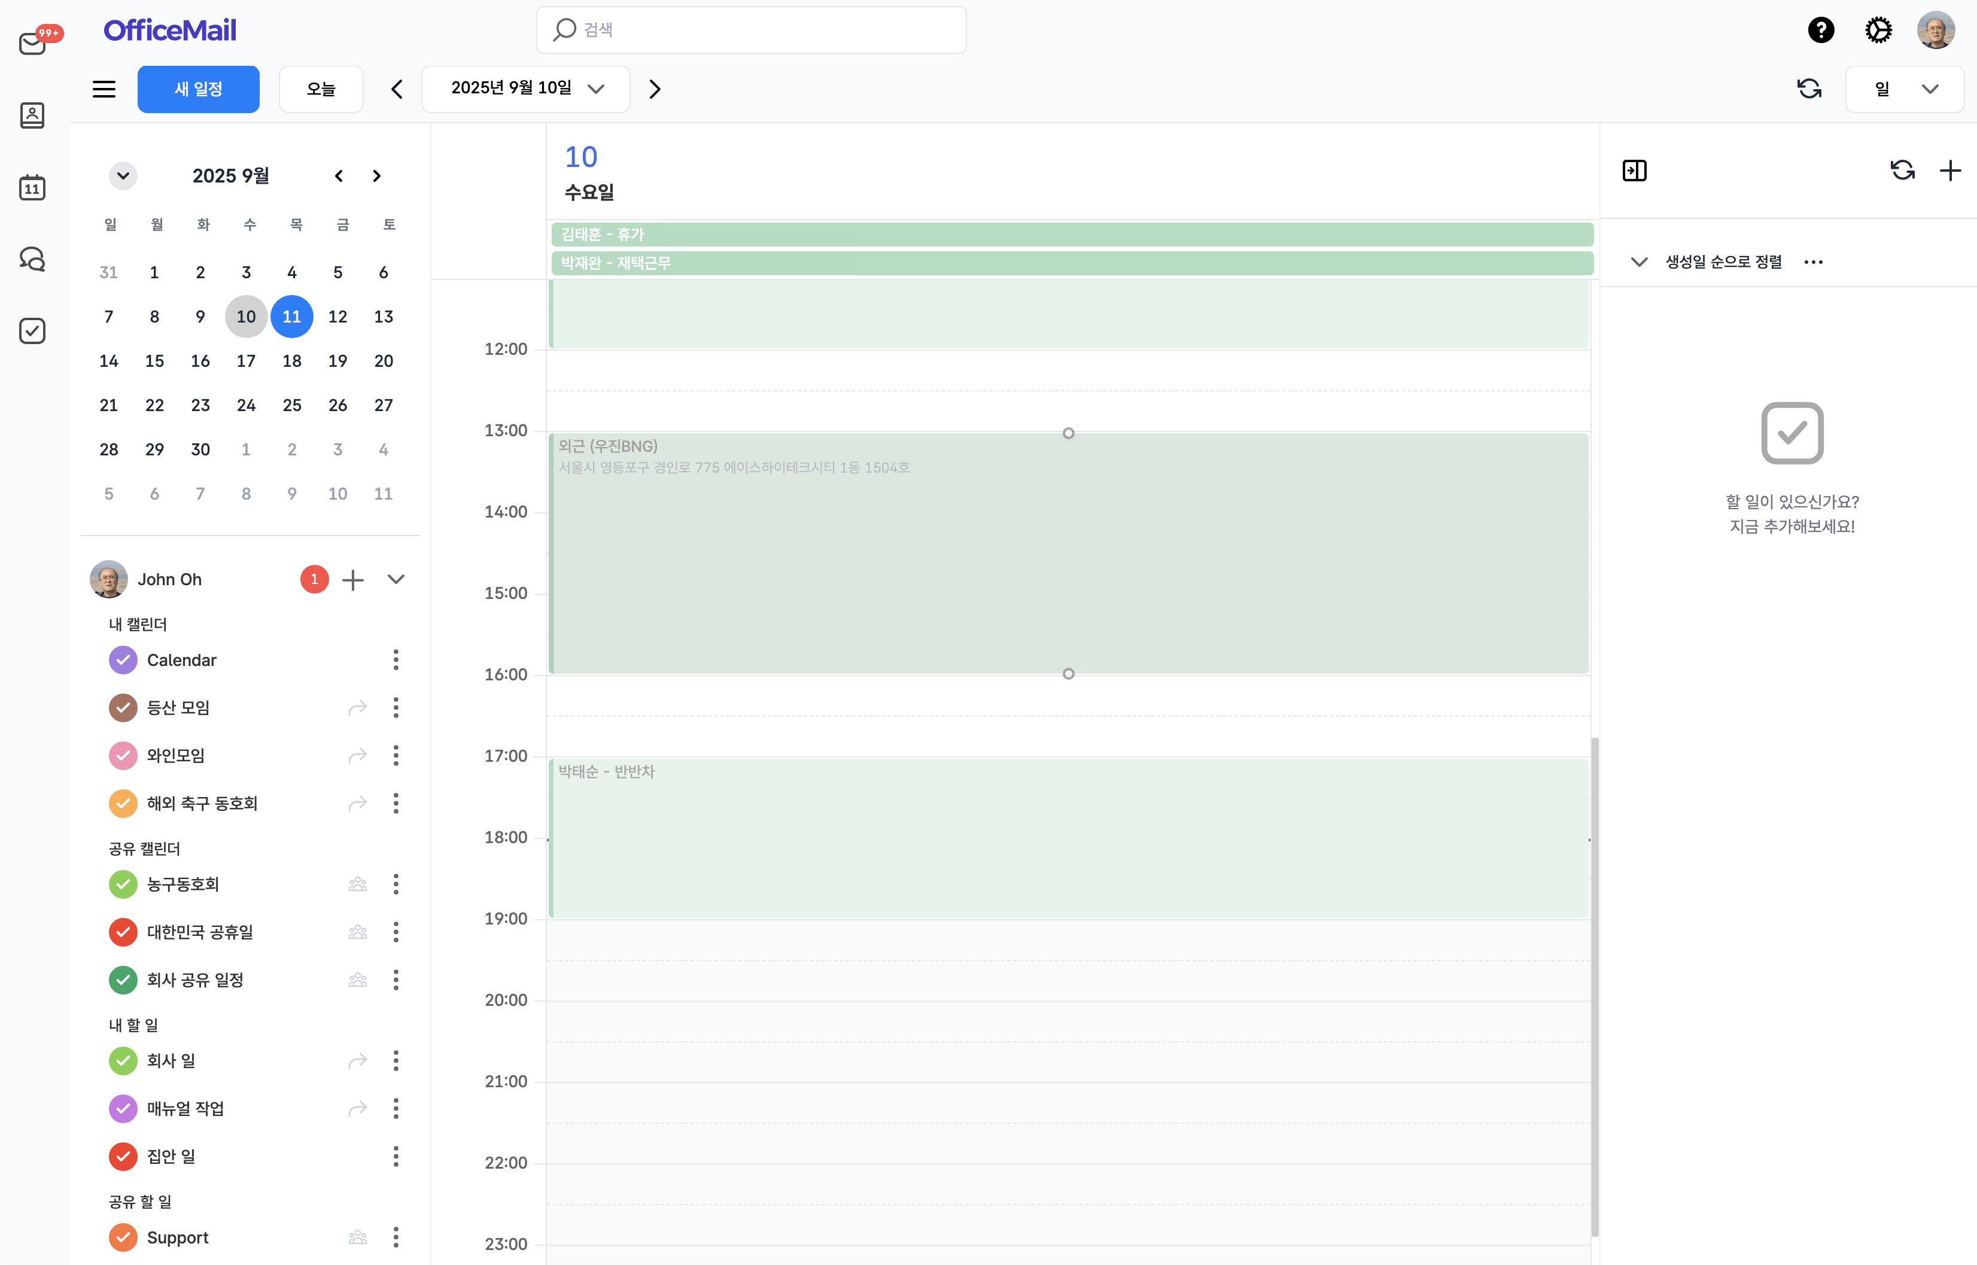Click the plus icon to add task

click(x=1950, y=171)
